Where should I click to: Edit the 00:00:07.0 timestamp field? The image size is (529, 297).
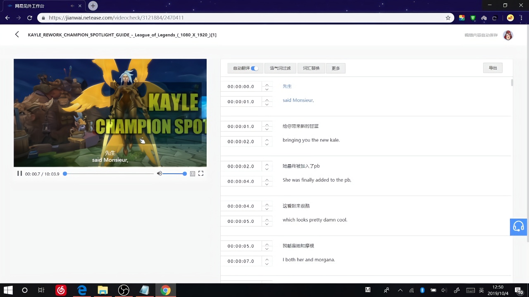(x=241, y=261)
